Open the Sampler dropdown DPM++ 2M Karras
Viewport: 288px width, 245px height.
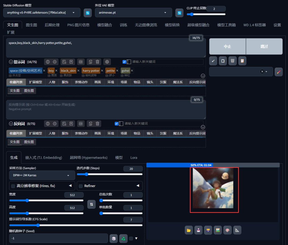tap(42, 175)
